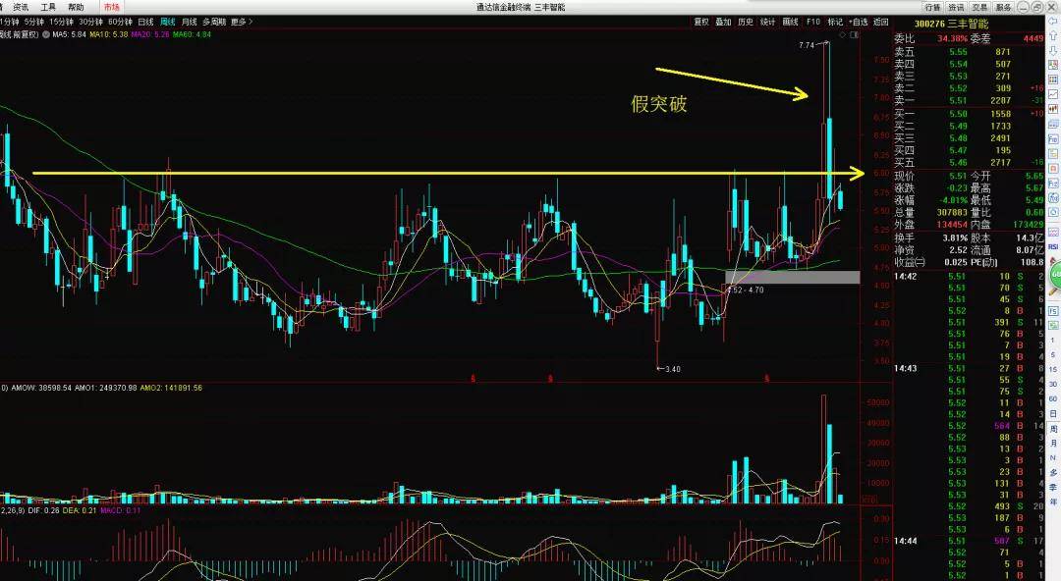Open the 帮助 menu
1061x581 pixels.
coord(76,7)
